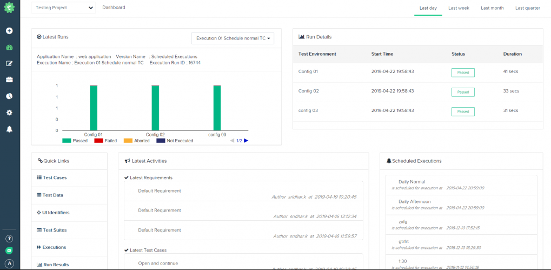The image size is (551, 270).
Task: Click the Passed status button for config 03
Action: pyautogui.click(x=463, y=112)
